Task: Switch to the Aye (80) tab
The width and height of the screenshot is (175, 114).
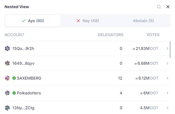Action: pos(33,21)
